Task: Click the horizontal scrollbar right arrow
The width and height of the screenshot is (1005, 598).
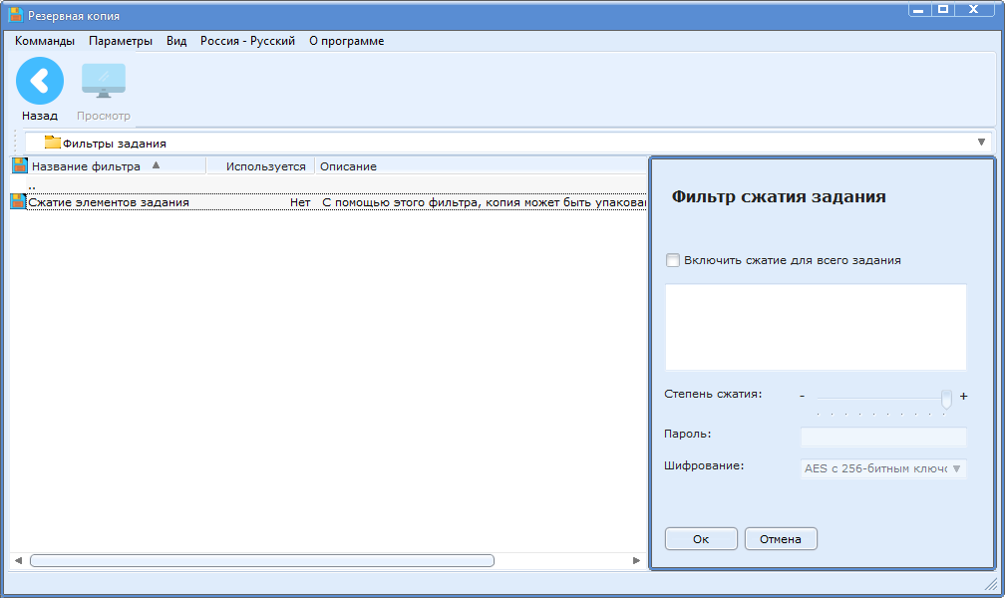Action: click(637, 561)
